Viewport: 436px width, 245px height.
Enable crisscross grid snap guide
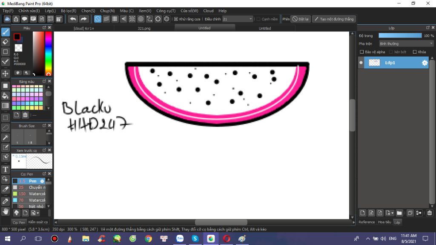click(x=115, y=19)
